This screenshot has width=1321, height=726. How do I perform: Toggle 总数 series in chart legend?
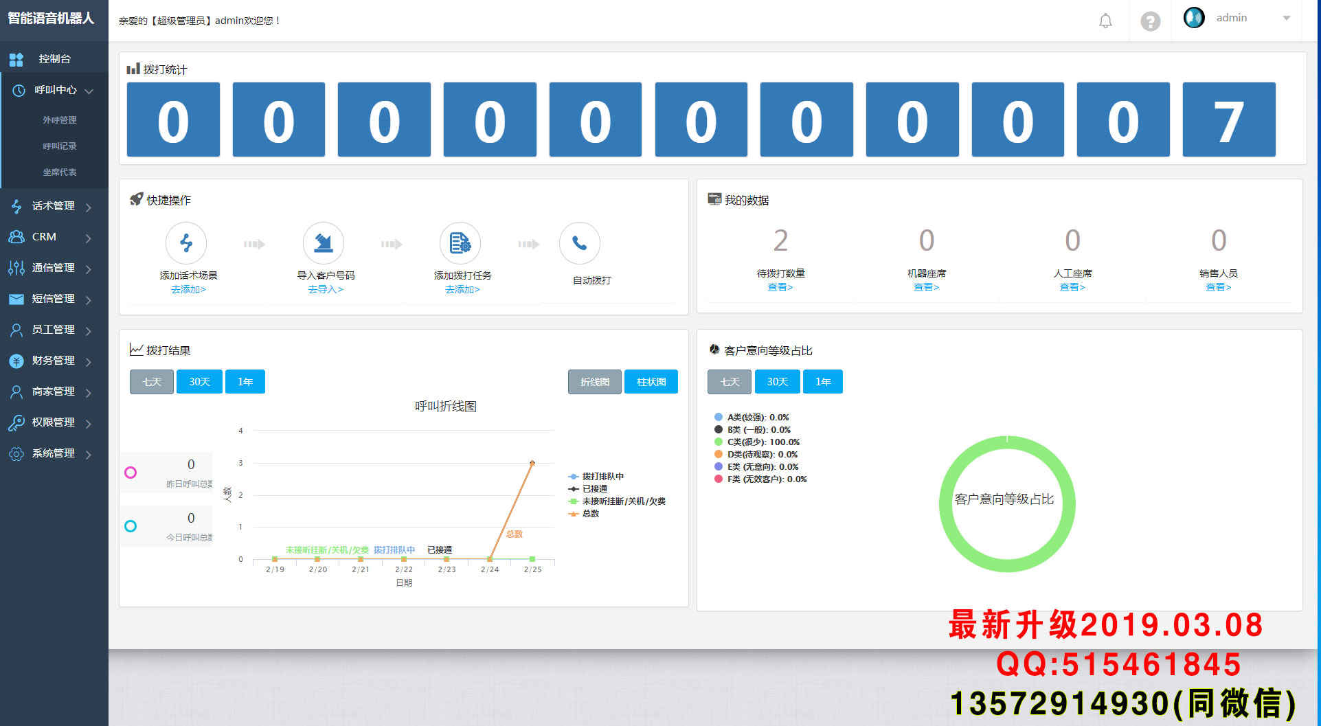[584, 514]
